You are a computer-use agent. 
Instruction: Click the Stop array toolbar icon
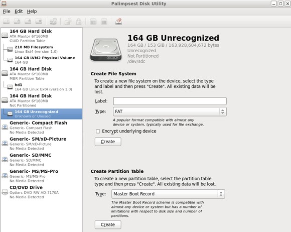pyautogui.click(x=104, y=22)
